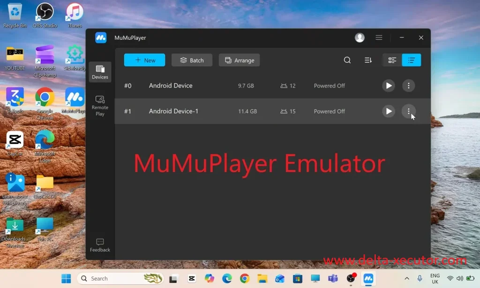Image resolution: width=480 pixels, height=288 pixels.
Task: Minimize the MuMuPlayer window
Action: [402, 37]
